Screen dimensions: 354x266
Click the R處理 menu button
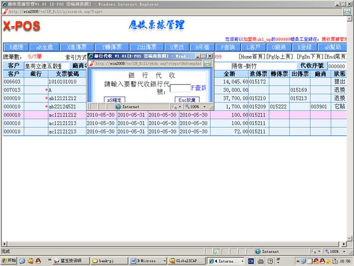(x=16, y=47)
